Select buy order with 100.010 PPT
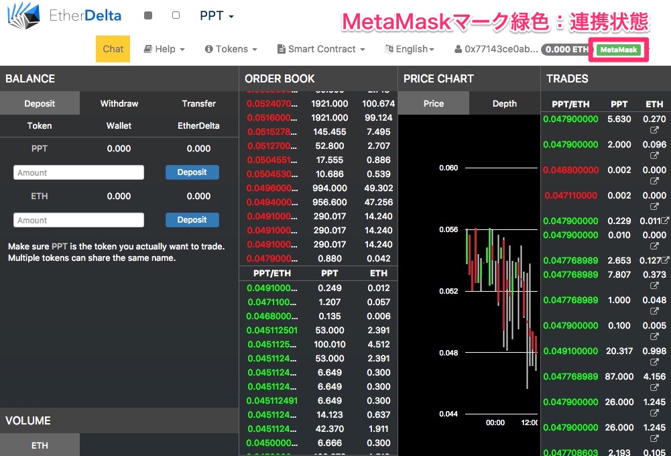This screenshot has width=671, height=456. tap(318, 345)
